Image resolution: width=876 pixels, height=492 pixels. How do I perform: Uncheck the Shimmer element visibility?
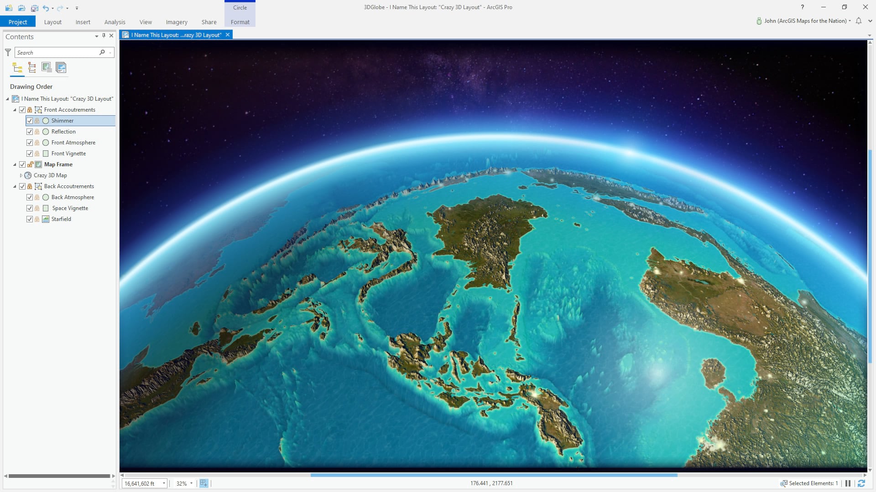[30, 121]
